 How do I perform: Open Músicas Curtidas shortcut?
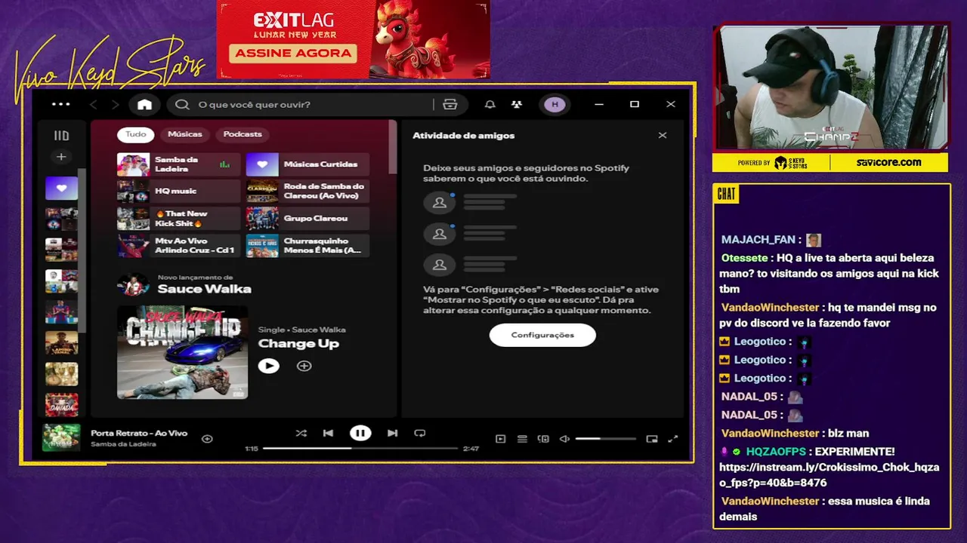[307, 164]
